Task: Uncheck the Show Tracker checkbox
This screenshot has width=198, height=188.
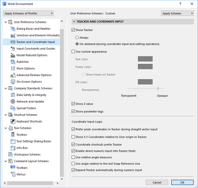Action: click(x=73, y=30)
